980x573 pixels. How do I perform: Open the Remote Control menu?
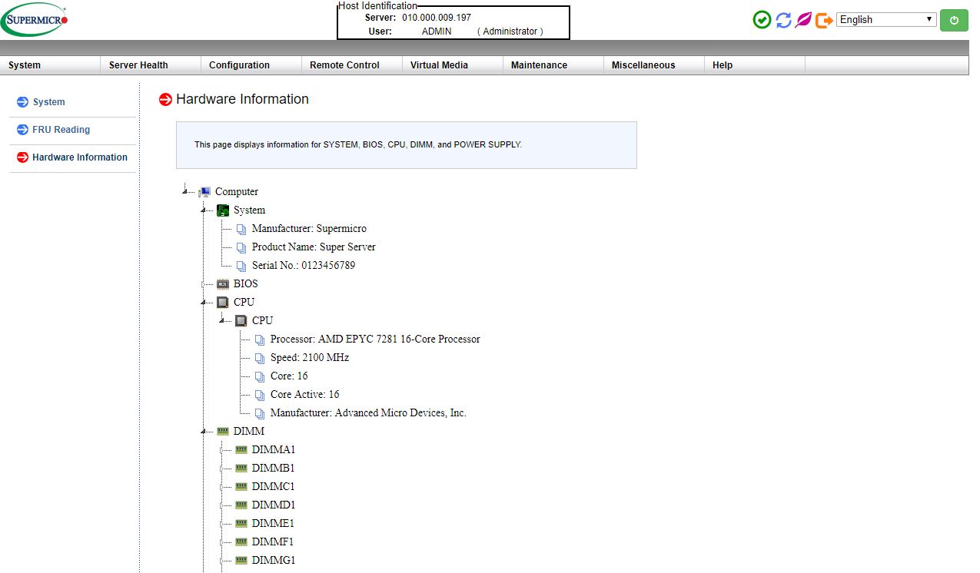pyautogui.click(x=344, y=65)
